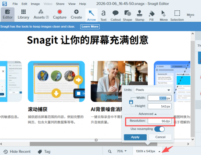201x155 pixels.
Task: Open the 75% zoom dropdown
Action: [121, 151]
